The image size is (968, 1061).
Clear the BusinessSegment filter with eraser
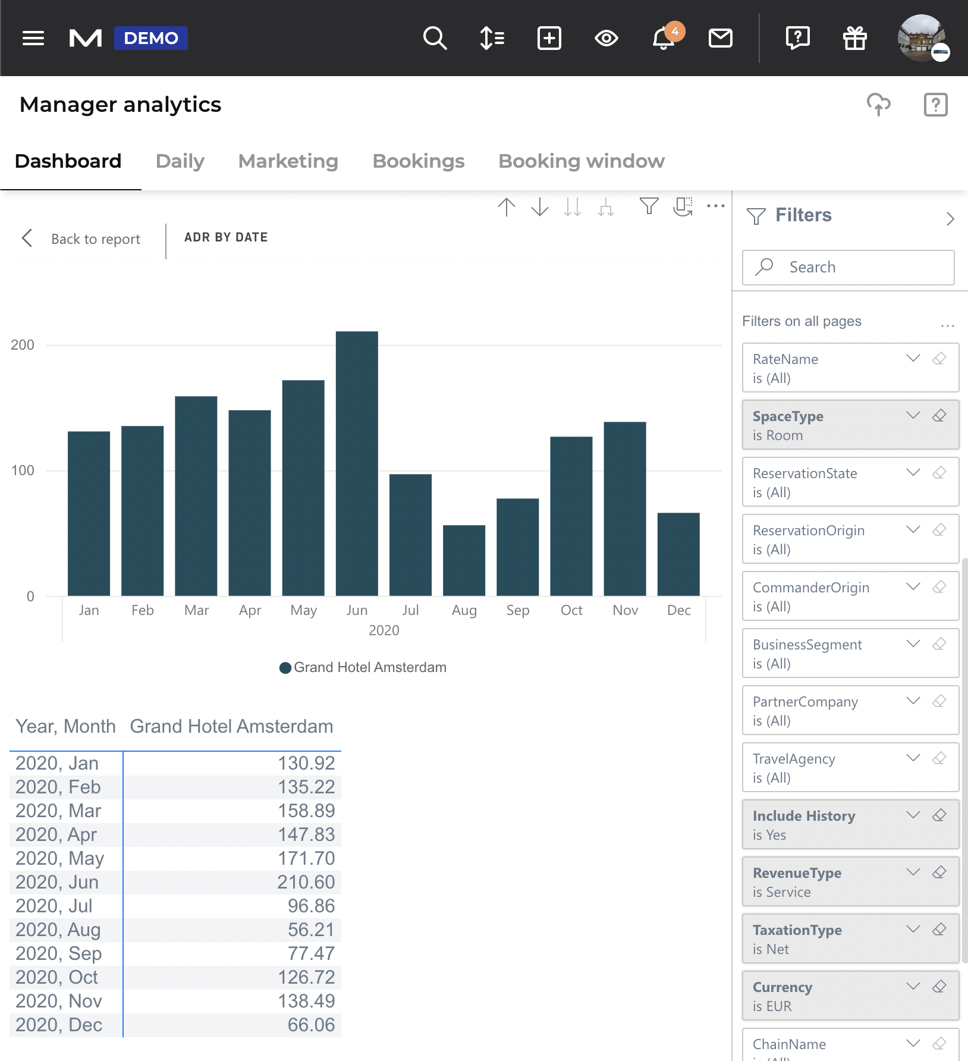point(939,643)
